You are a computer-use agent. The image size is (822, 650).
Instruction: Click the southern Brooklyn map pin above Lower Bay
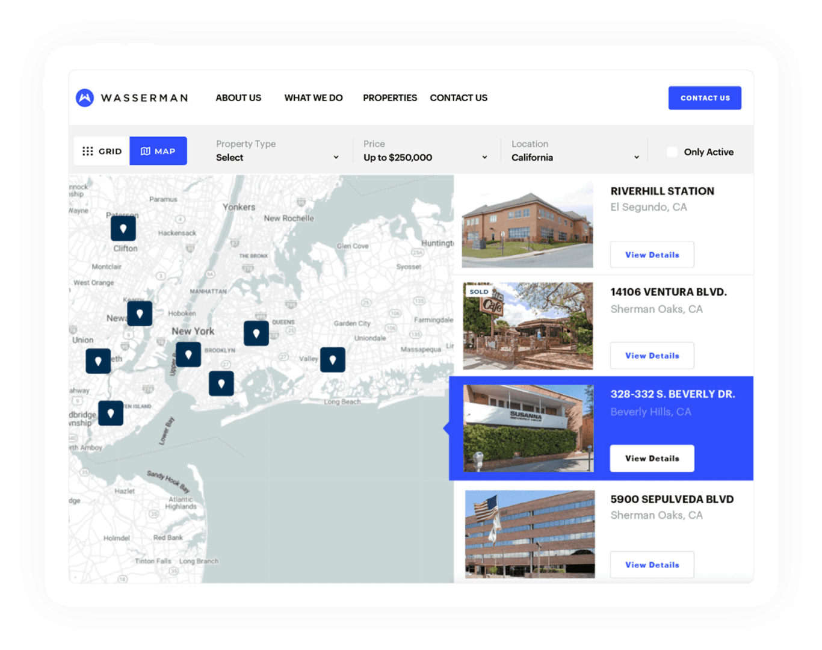[x=221, y=383]
